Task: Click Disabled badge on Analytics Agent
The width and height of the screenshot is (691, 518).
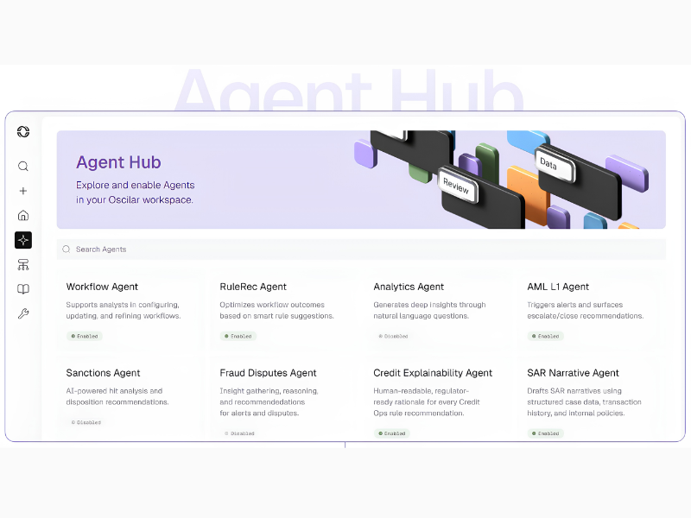Action: (x=393, y=336)
